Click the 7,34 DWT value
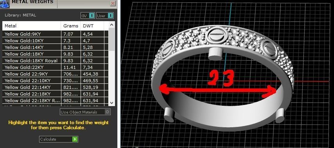 88,67
